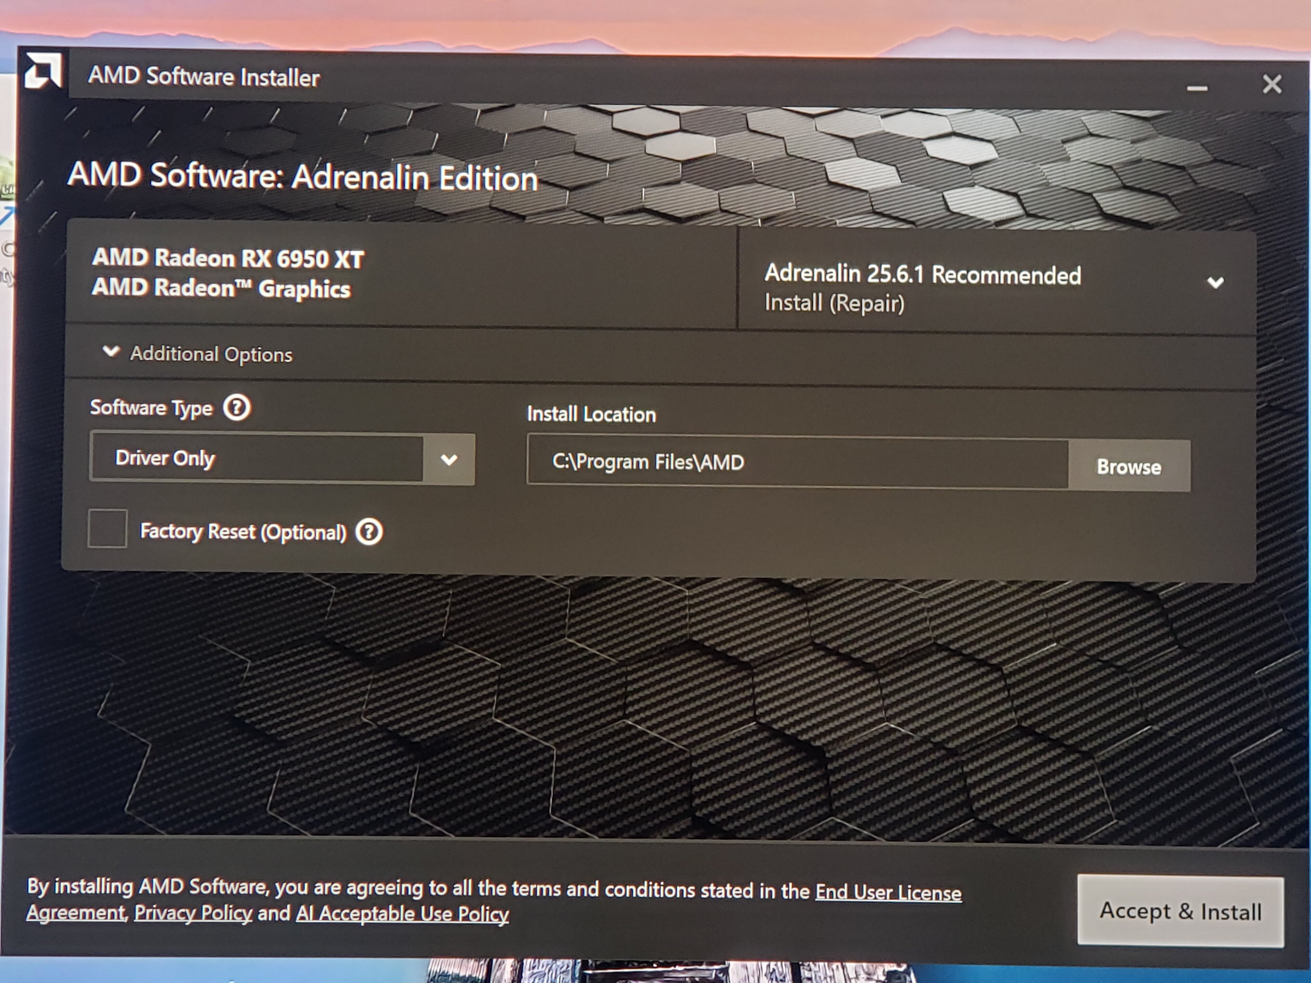This screenshot has width=1311, height=983.
Task: Click the Install Location label
Action: tap(591, 414)
